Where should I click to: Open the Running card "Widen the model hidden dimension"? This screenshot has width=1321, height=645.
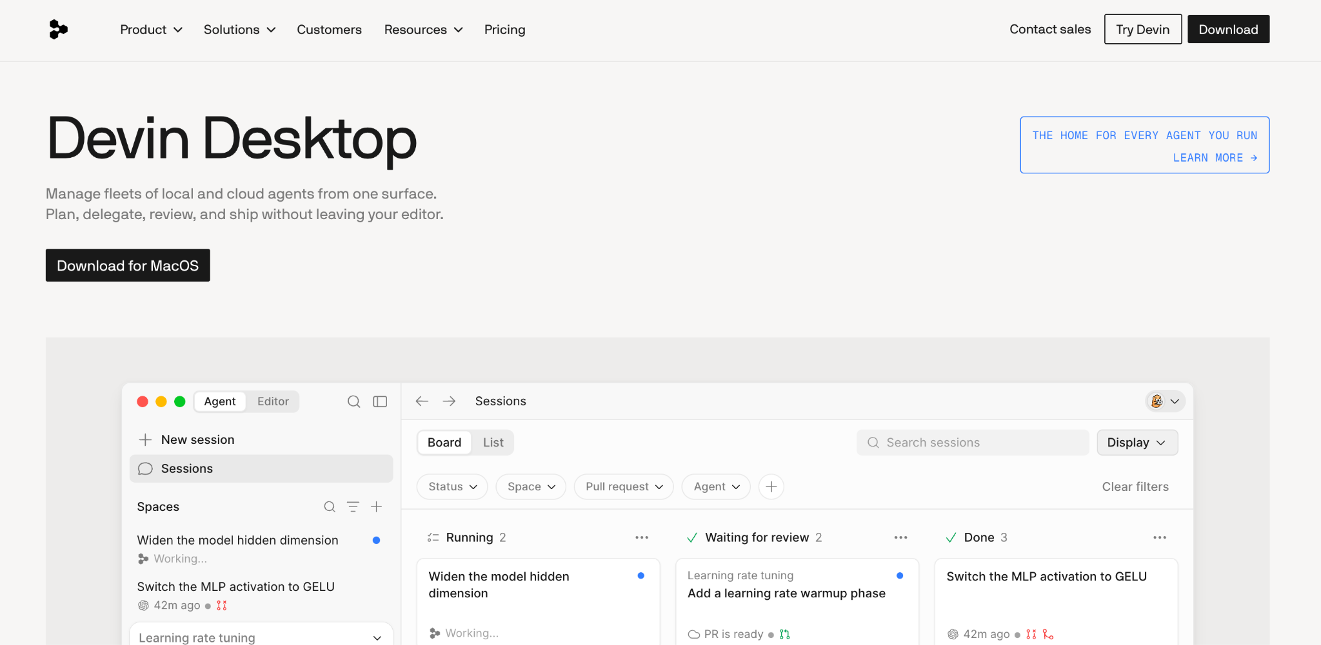coord(538,602)
